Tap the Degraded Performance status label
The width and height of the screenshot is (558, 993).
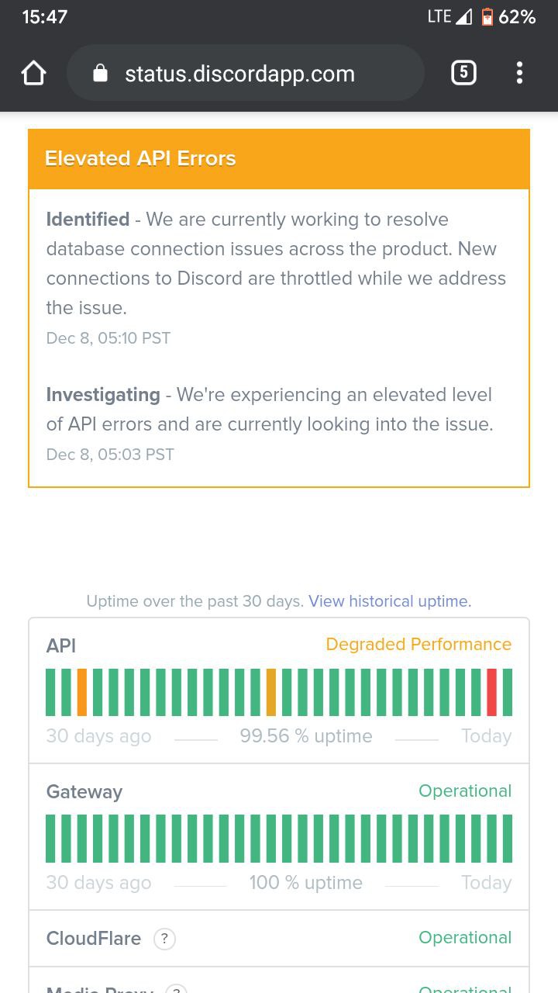[x=418, y=645]
